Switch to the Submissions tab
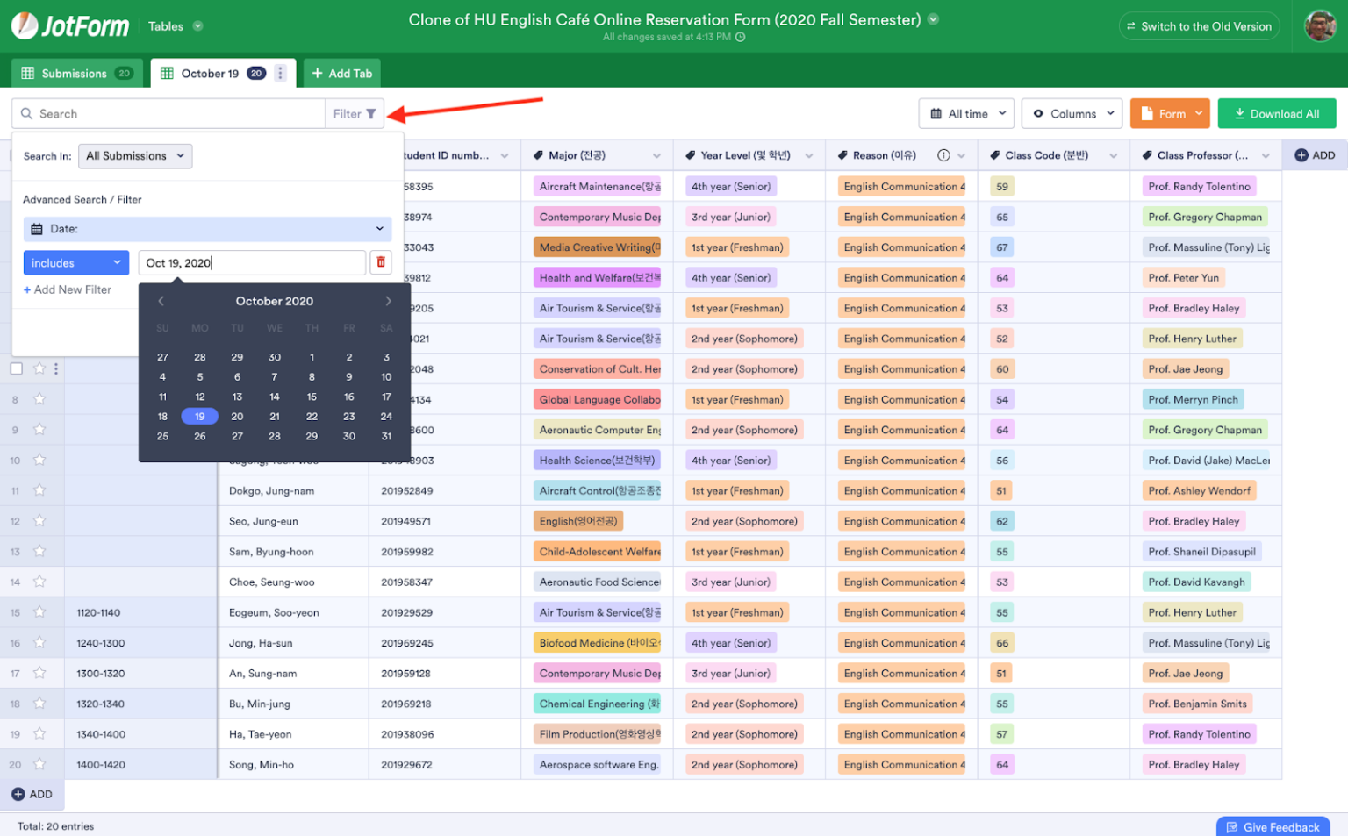1348x836 pixels. click(76, 73)
